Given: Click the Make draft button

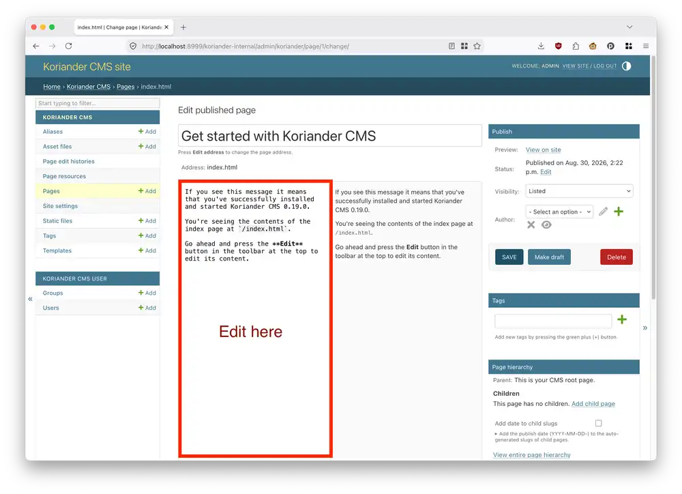Looking at the screenshot, I should pyautogui.click(x=549, y=257).
